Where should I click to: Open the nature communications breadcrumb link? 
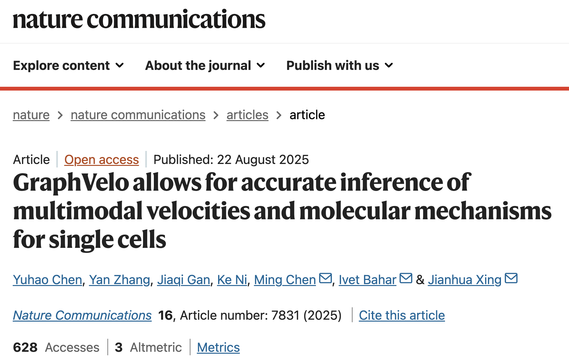pos(138,115)
